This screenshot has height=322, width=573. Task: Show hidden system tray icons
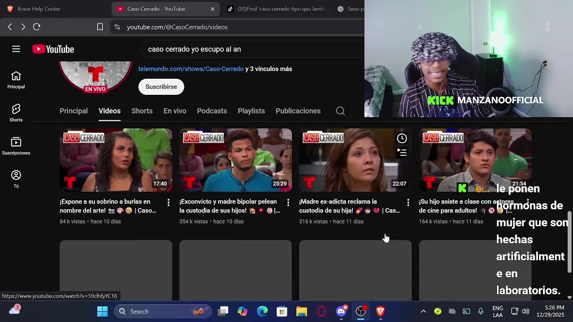coord(423,311)
